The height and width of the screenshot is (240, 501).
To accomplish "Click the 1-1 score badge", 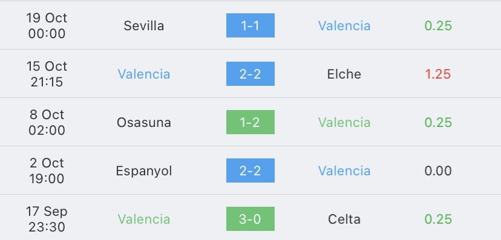I will [x=250, y=25].
